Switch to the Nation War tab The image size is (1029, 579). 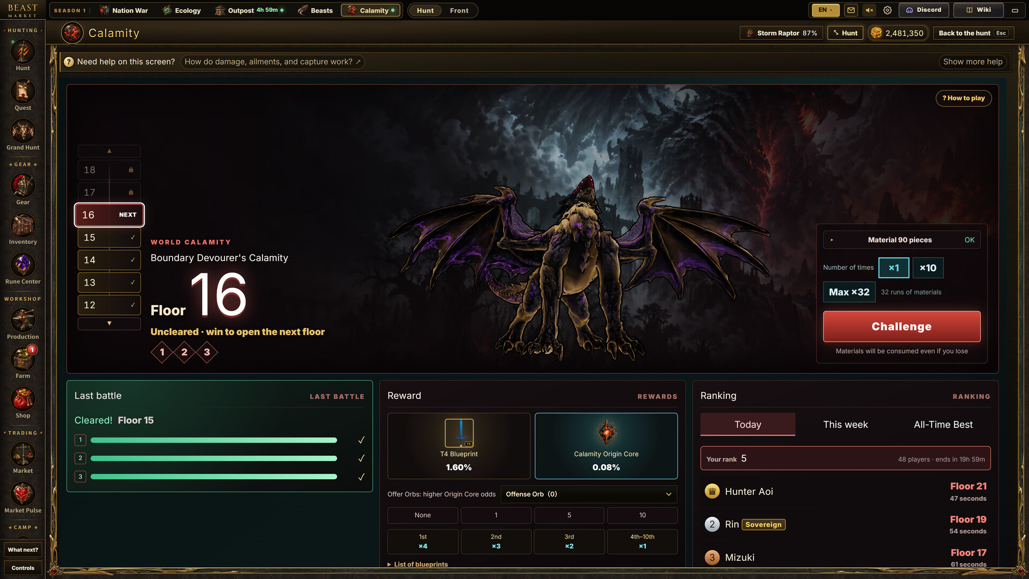[x=124, y=10]
